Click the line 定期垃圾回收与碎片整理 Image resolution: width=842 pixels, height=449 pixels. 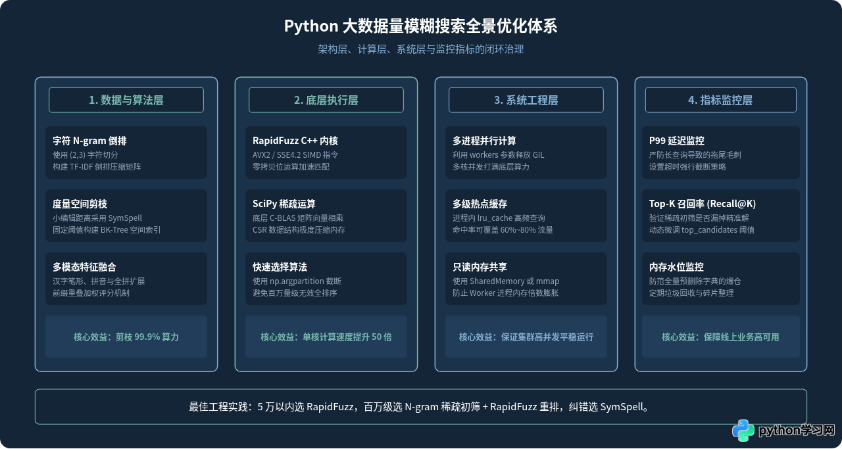point(691,293)
